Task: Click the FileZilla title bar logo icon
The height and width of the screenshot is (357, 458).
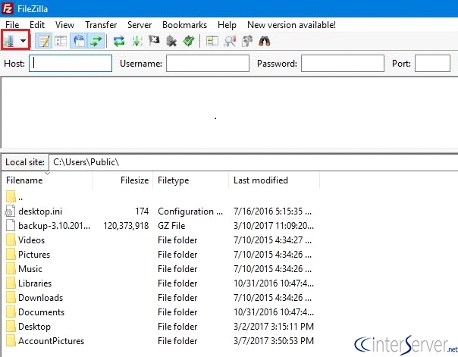Action: click(x=8, y=8)
